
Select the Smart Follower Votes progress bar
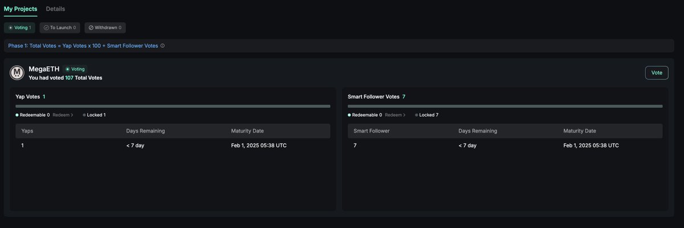[x=505, y=106]
